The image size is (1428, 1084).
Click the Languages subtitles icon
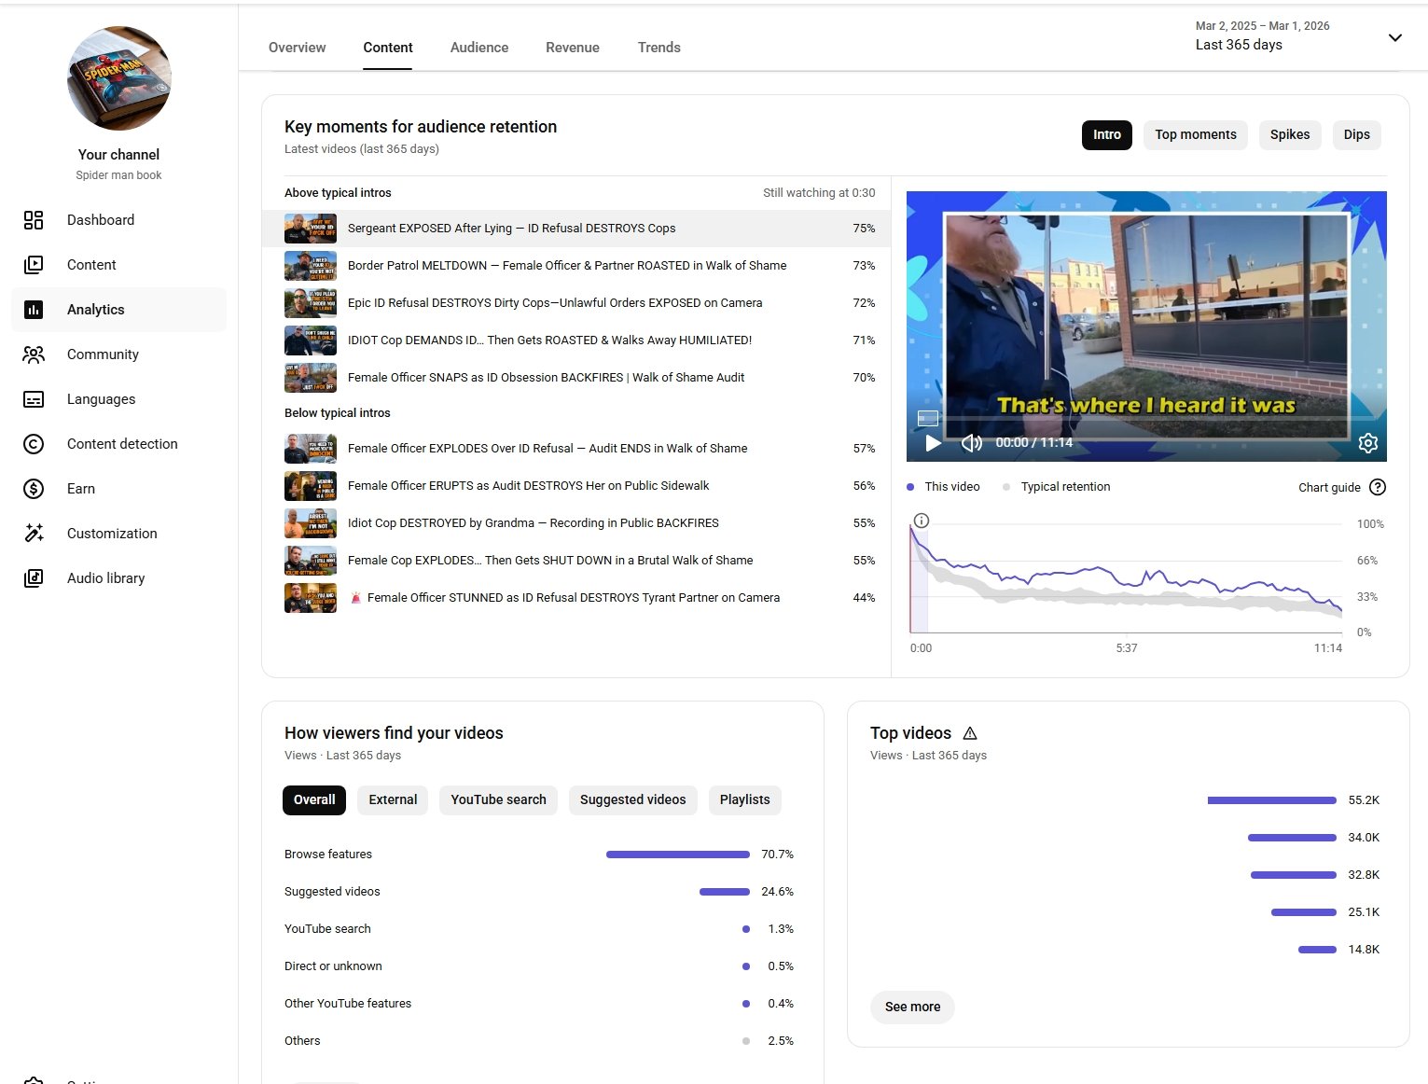pos(34,399)
